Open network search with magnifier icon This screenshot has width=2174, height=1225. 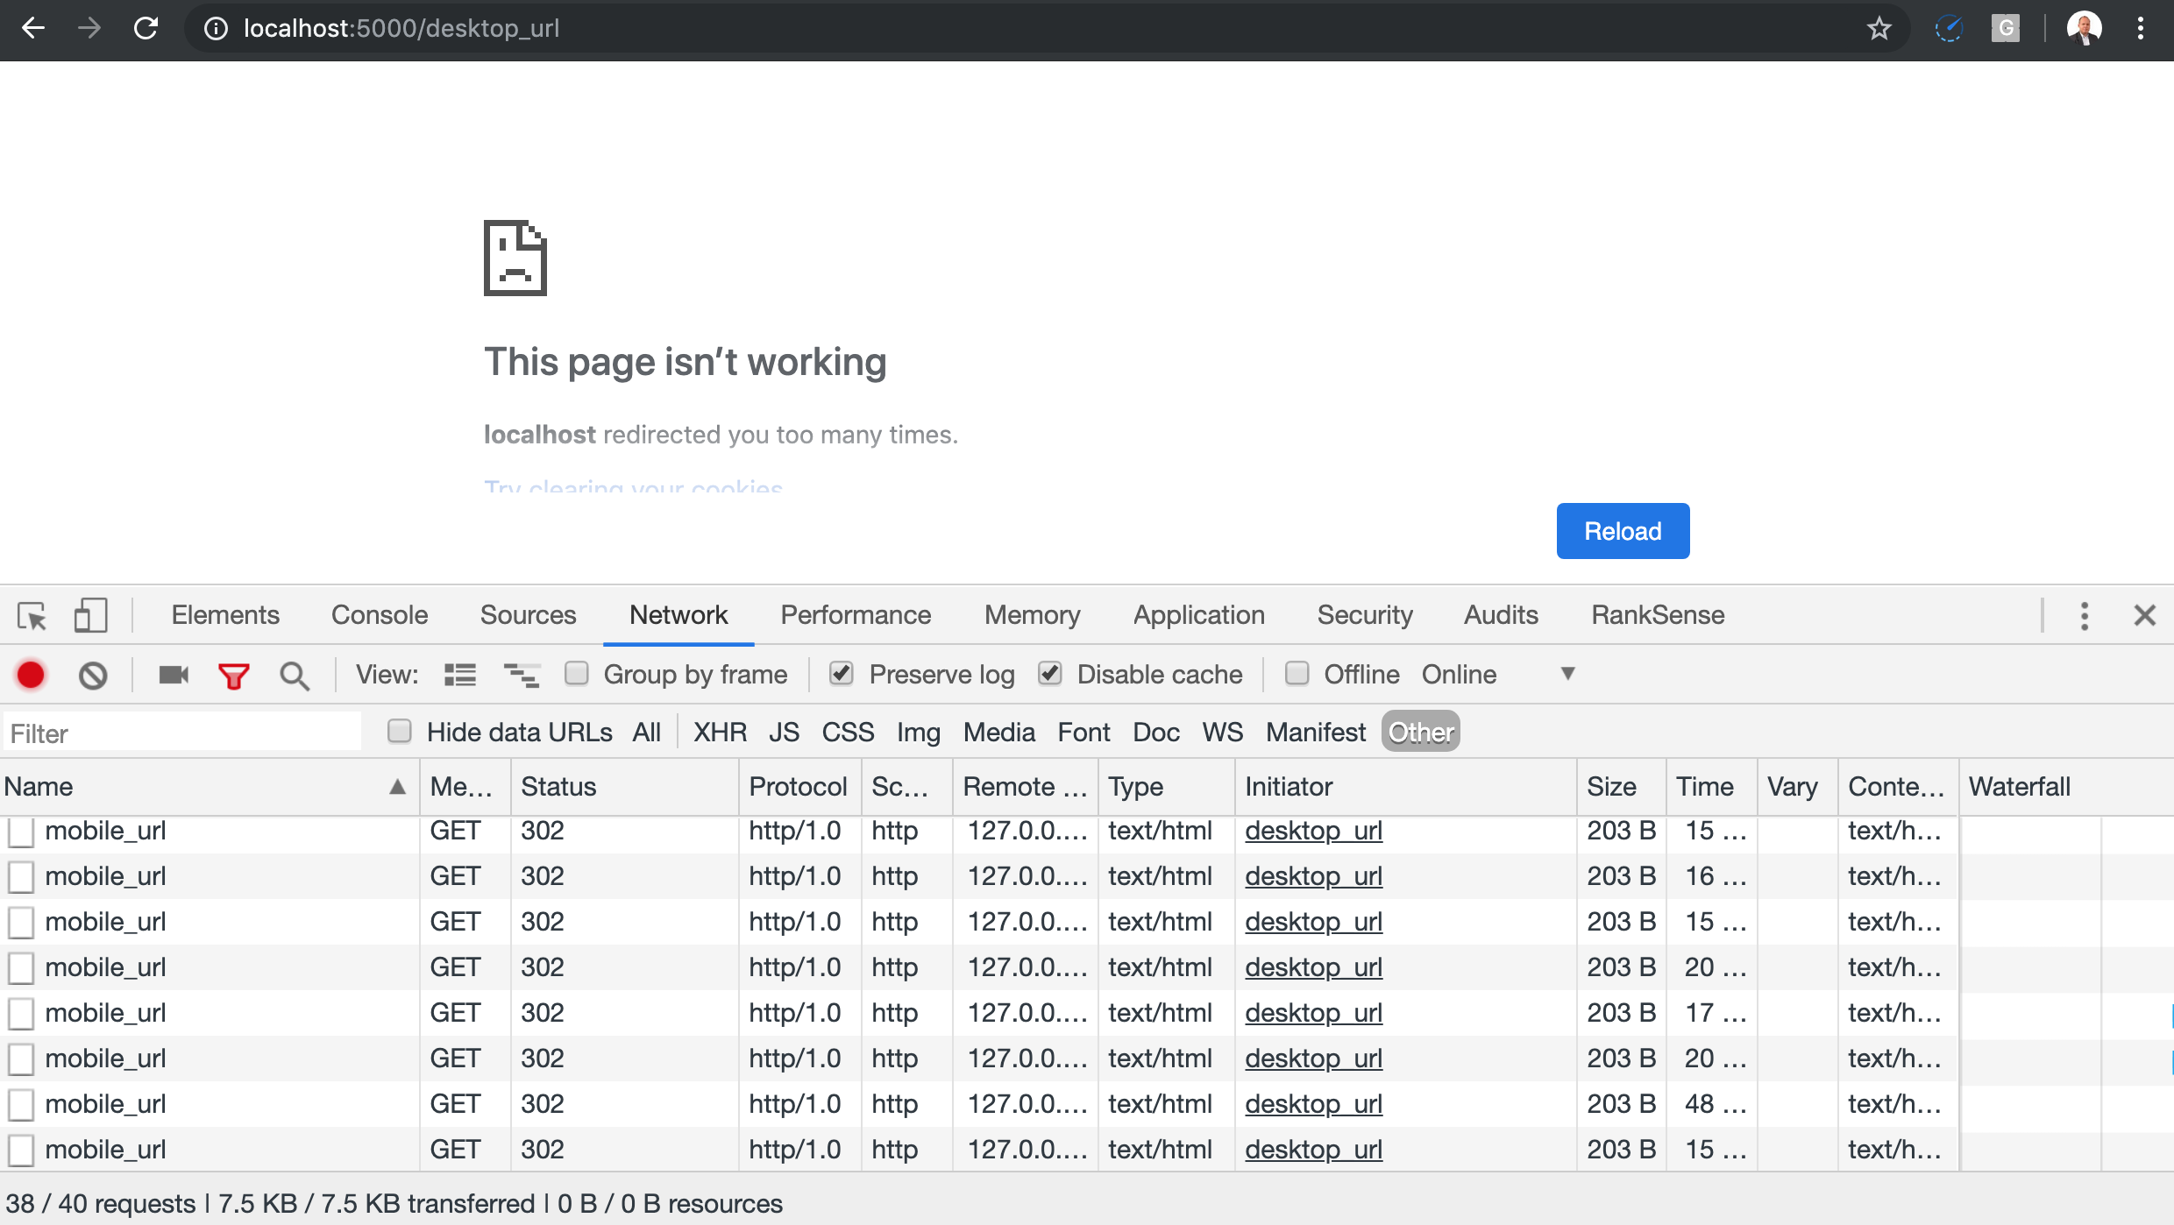(295, 676)
